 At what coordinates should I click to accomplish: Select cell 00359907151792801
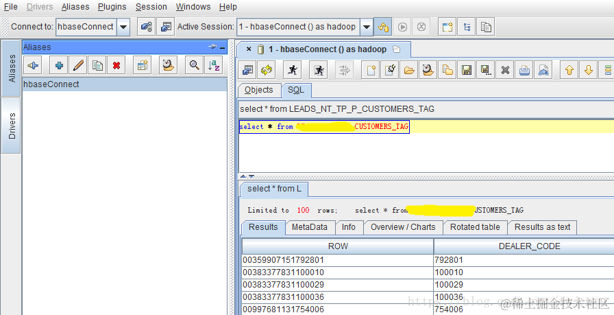coord(338,260)
